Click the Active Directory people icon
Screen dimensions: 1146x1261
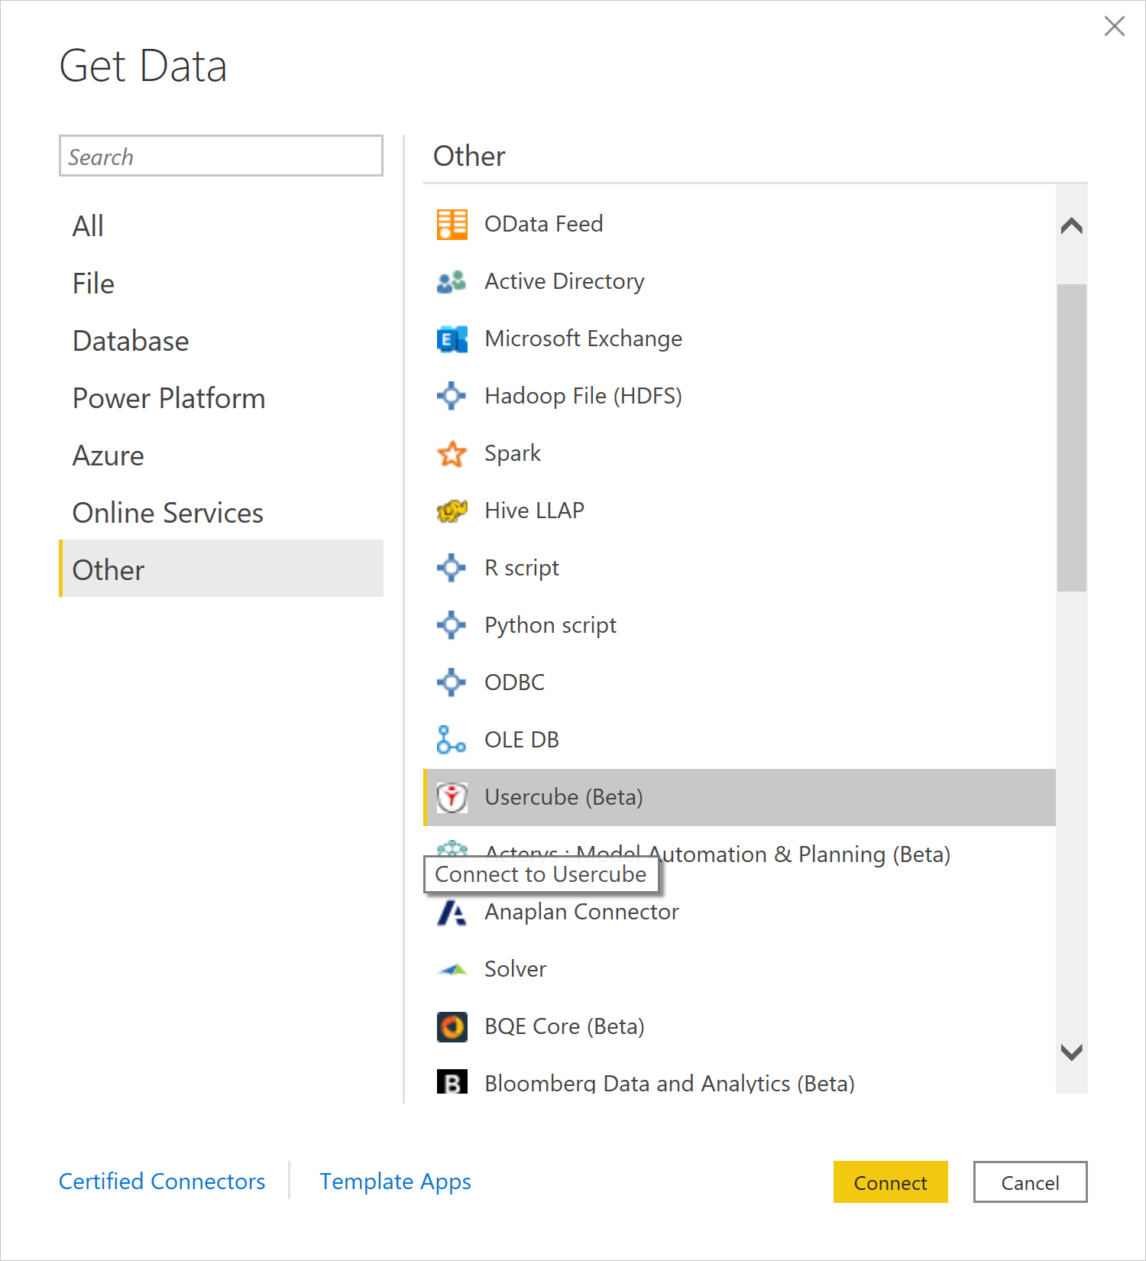[452, 281]
